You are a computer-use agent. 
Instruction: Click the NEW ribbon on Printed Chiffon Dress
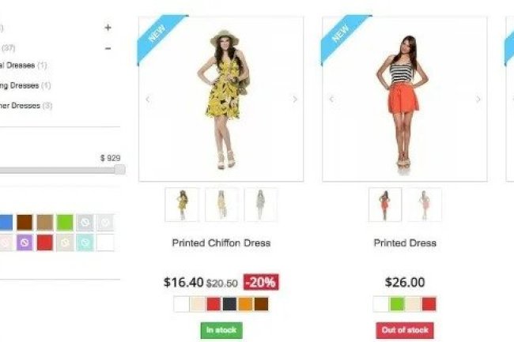tap(159, 36)
